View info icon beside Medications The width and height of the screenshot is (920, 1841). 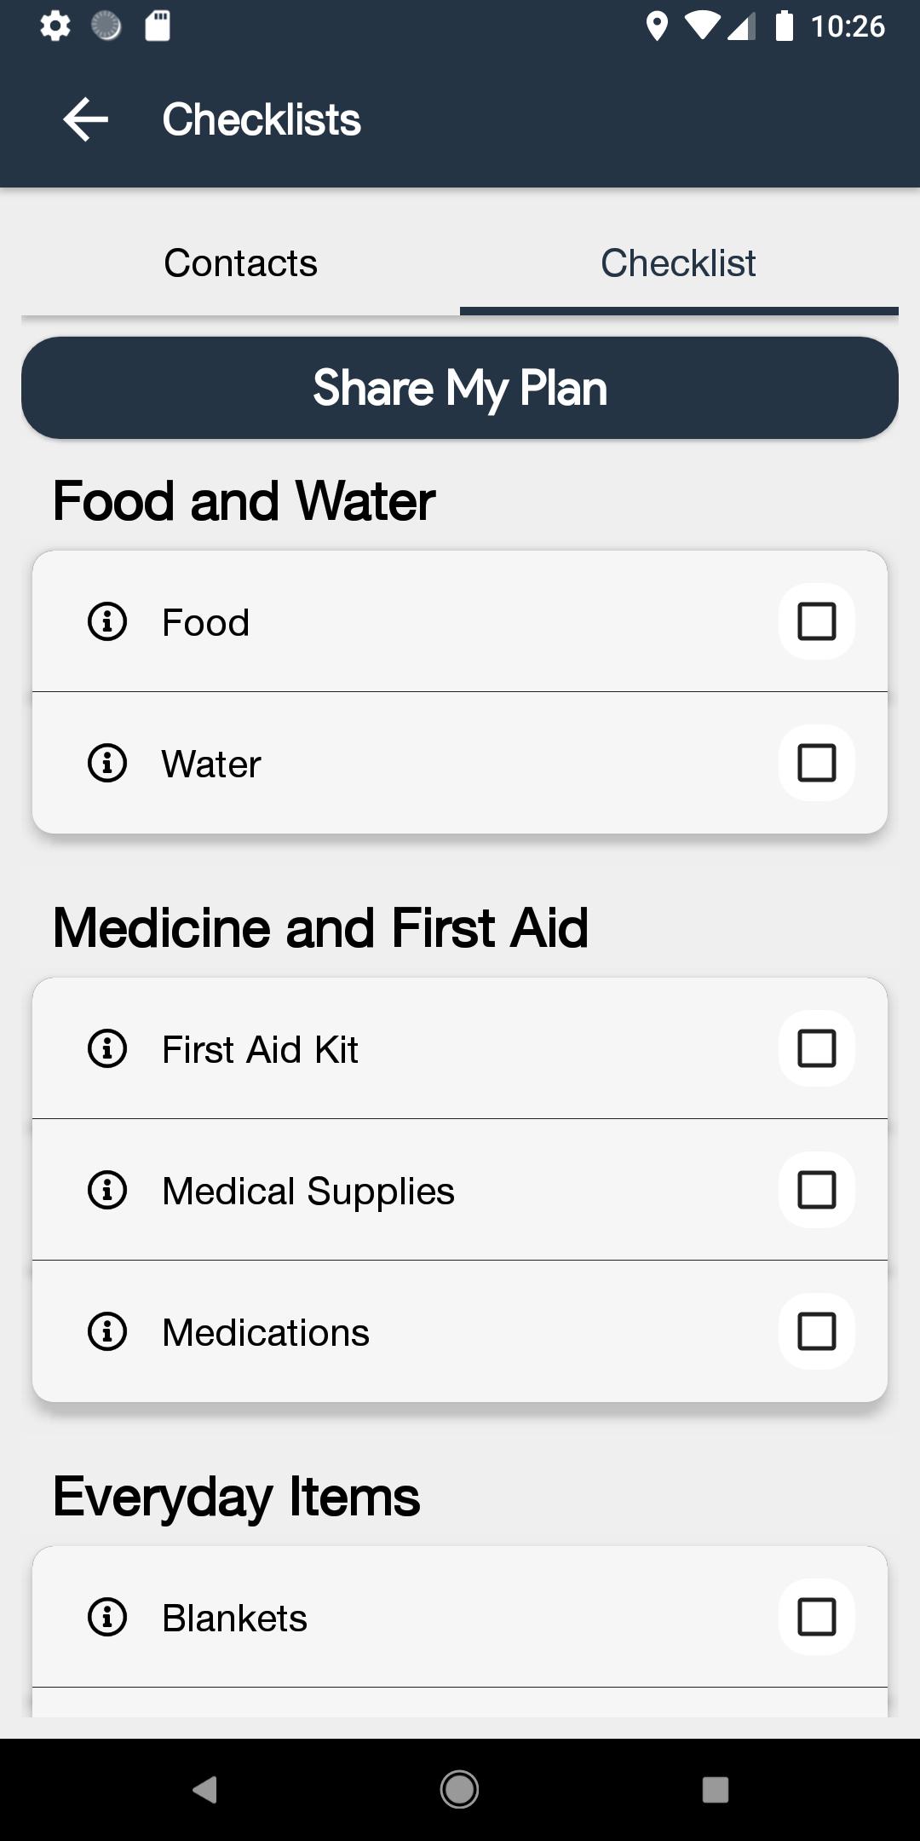pos(107,1331)
